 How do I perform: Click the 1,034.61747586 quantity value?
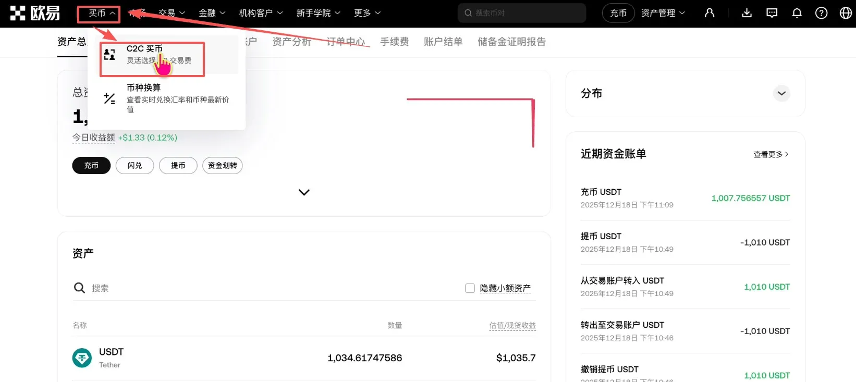365,358
